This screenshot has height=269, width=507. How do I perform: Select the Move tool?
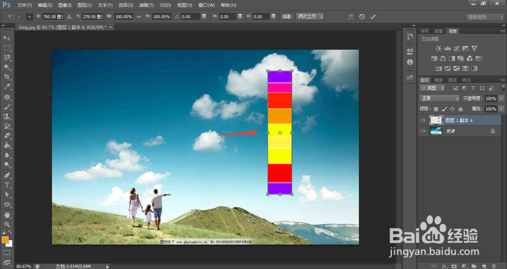[x=7, y=38]
